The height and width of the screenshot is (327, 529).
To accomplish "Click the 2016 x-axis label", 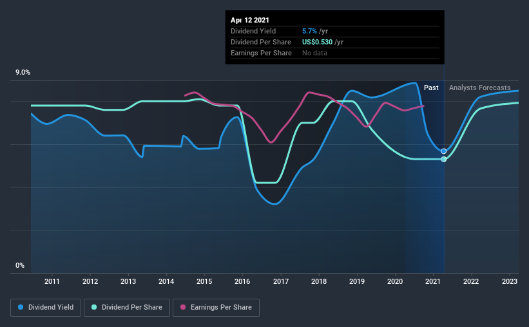I will pos(242,281).
